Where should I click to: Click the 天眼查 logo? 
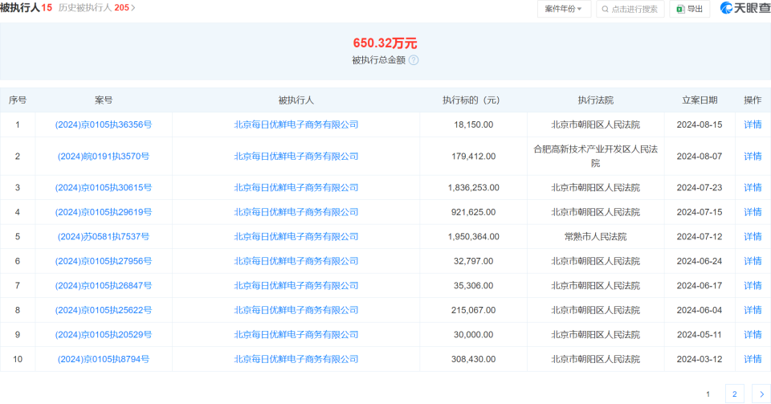coord(745,8)
